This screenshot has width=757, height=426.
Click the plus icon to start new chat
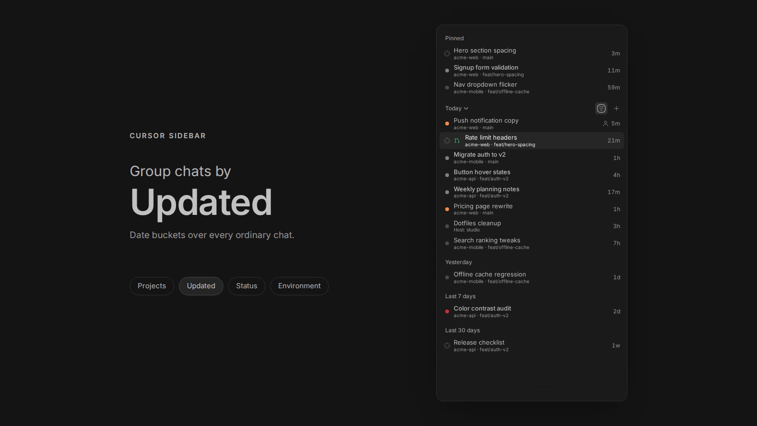[x=616, y=108]
